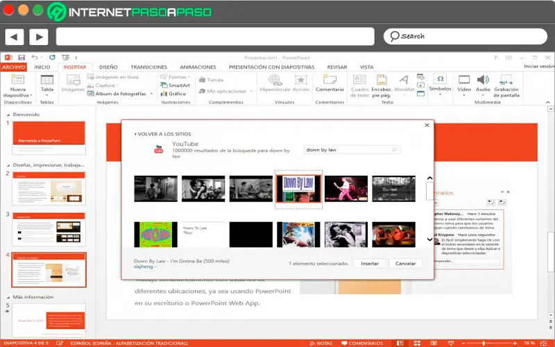The height and width of the screenshot is (347, 555).
Task: Switch to the Diseño ribbon tab
Action: click(x=108, y=67)
